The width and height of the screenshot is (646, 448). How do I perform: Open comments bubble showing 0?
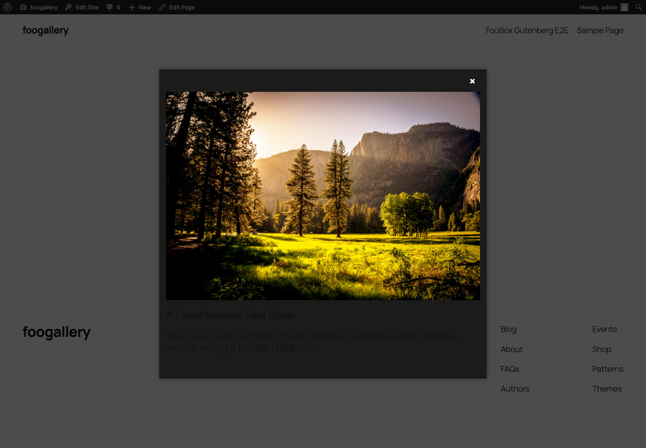click(113, 7)
